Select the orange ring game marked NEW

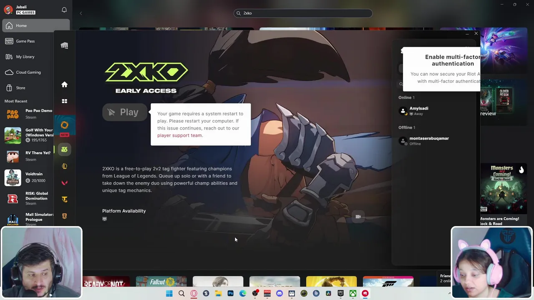[64, 125]
